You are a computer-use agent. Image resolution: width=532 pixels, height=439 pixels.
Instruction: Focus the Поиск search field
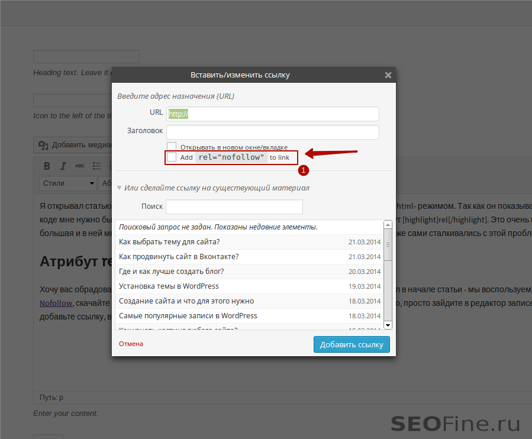point(234,206)
